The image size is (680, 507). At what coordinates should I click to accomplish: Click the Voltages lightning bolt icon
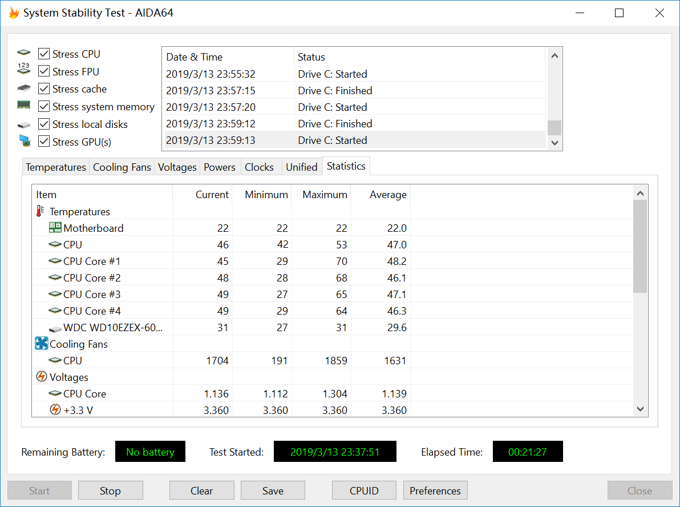coord(42,377)
